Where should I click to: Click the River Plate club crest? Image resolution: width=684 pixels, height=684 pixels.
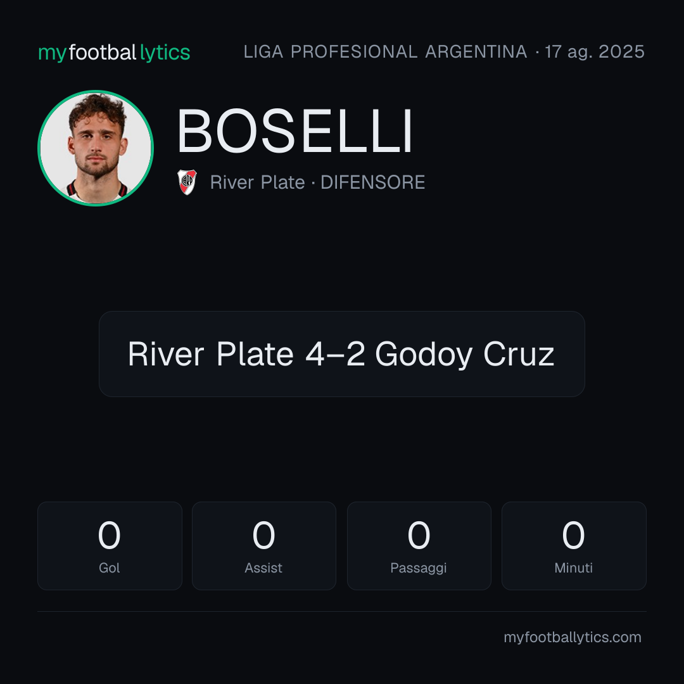tap(187, 182)
